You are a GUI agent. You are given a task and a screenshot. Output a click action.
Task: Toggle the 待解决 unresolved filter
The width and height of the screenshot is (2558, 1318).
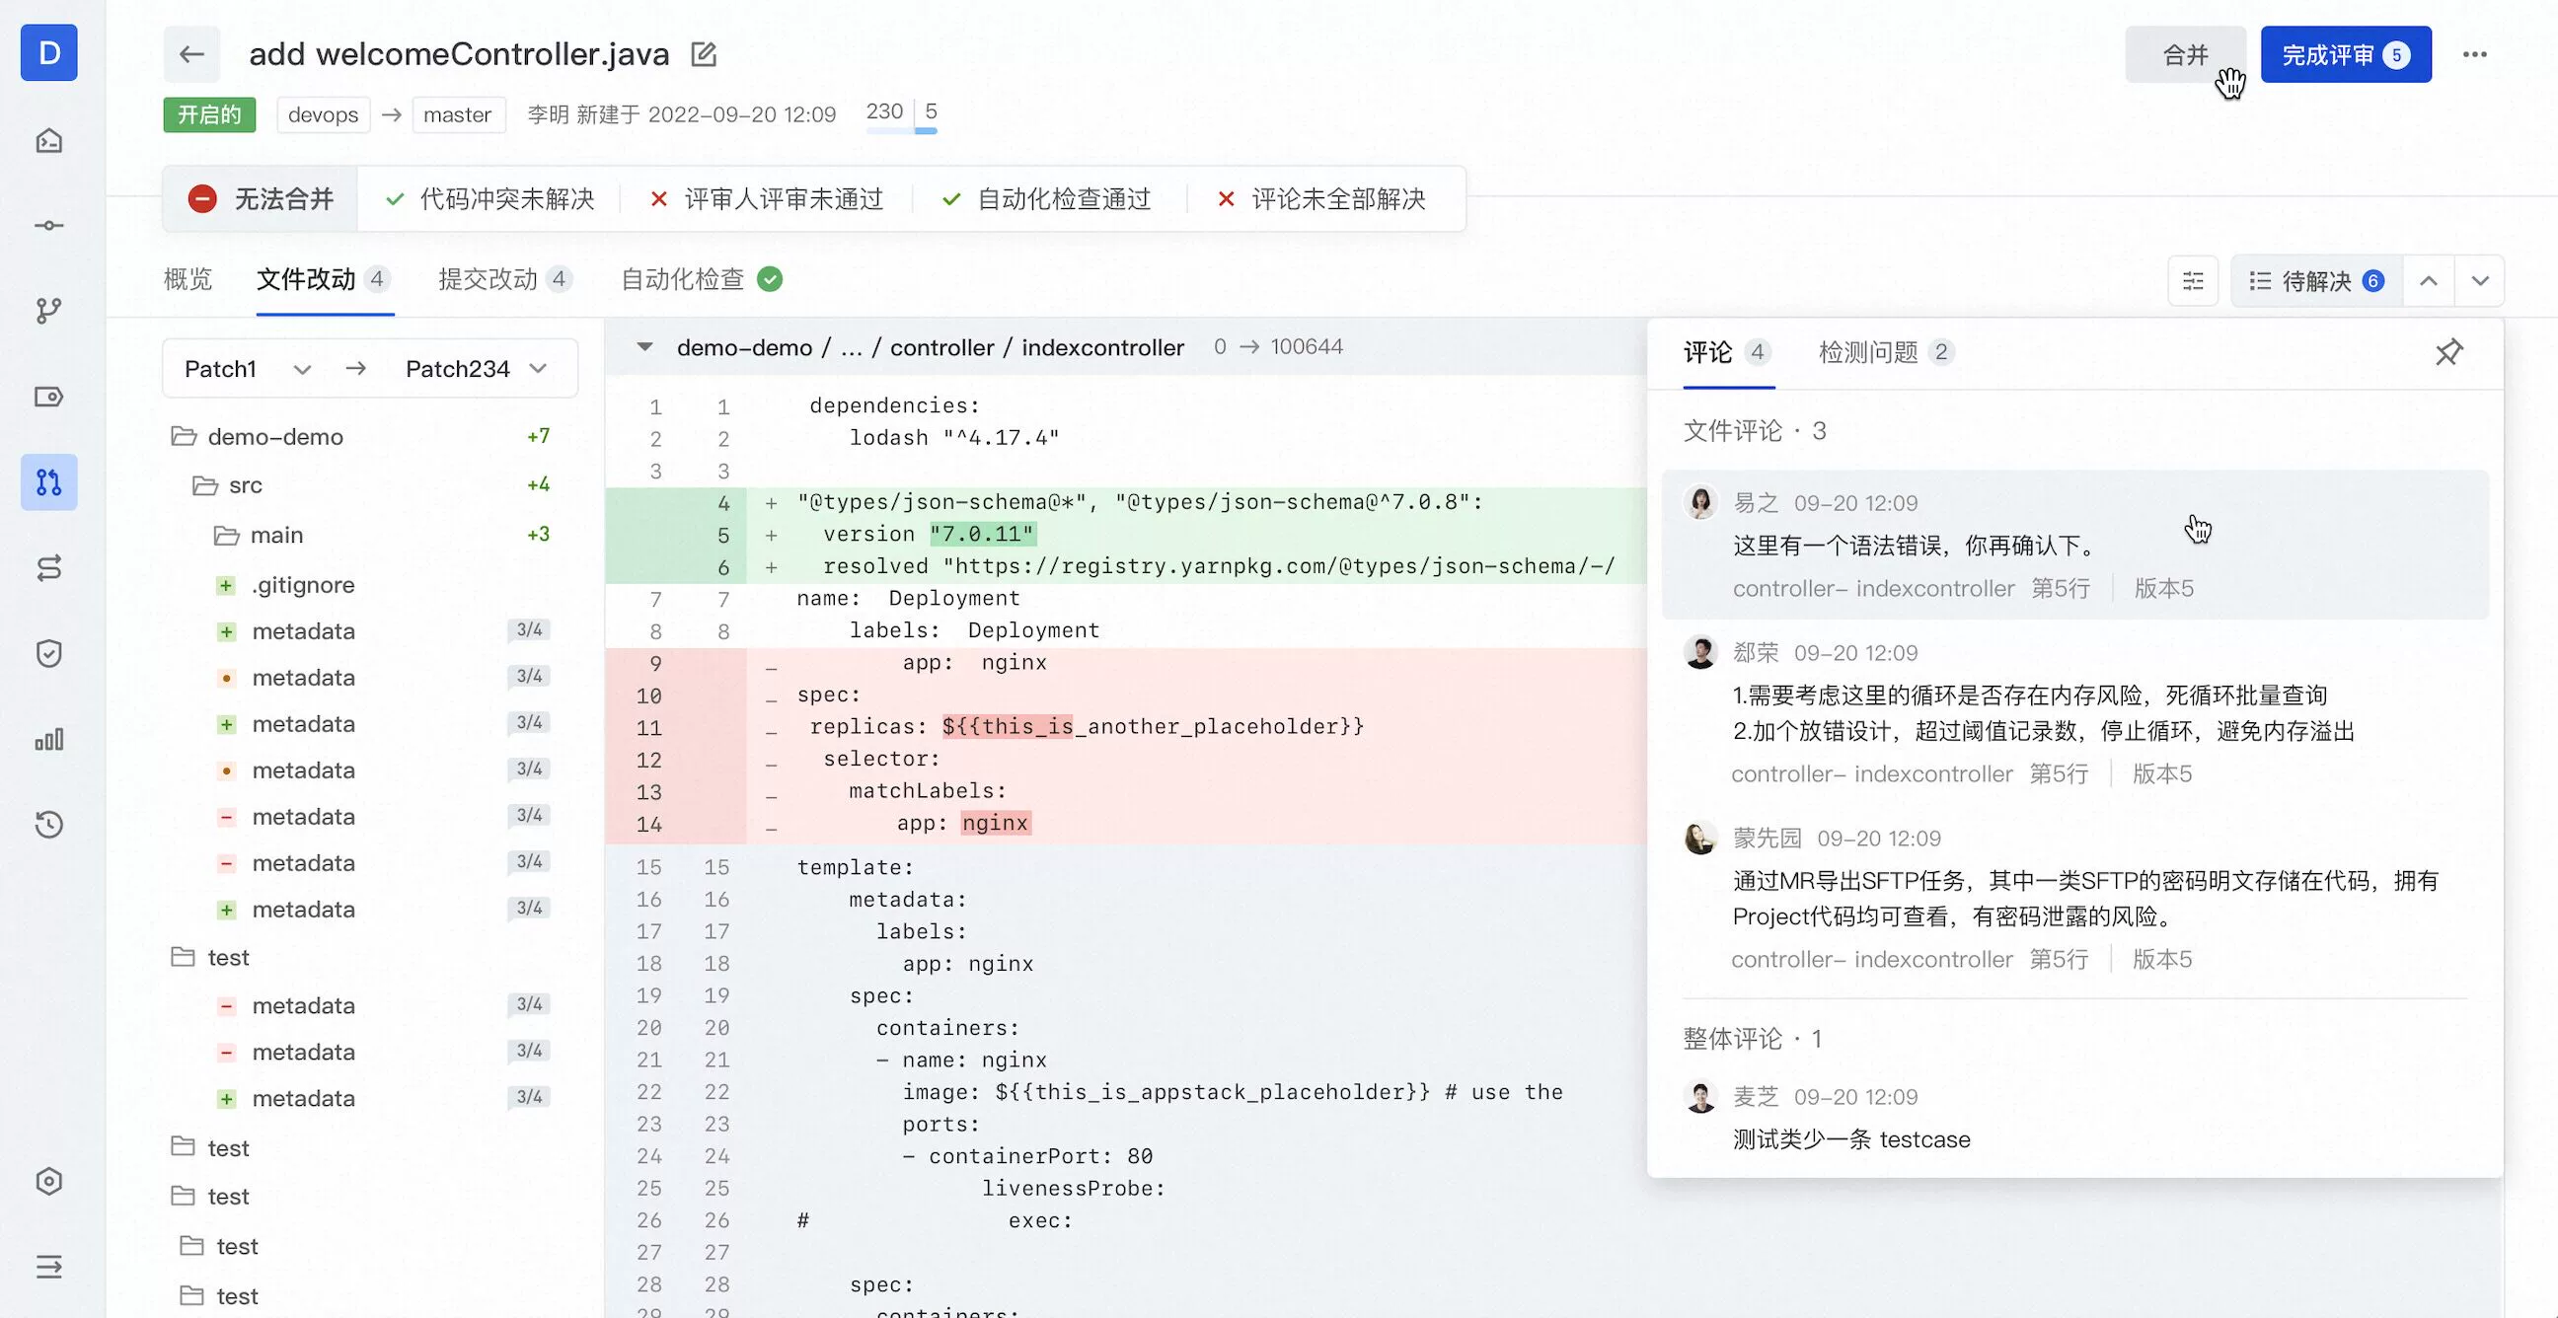click(2315, 281)
